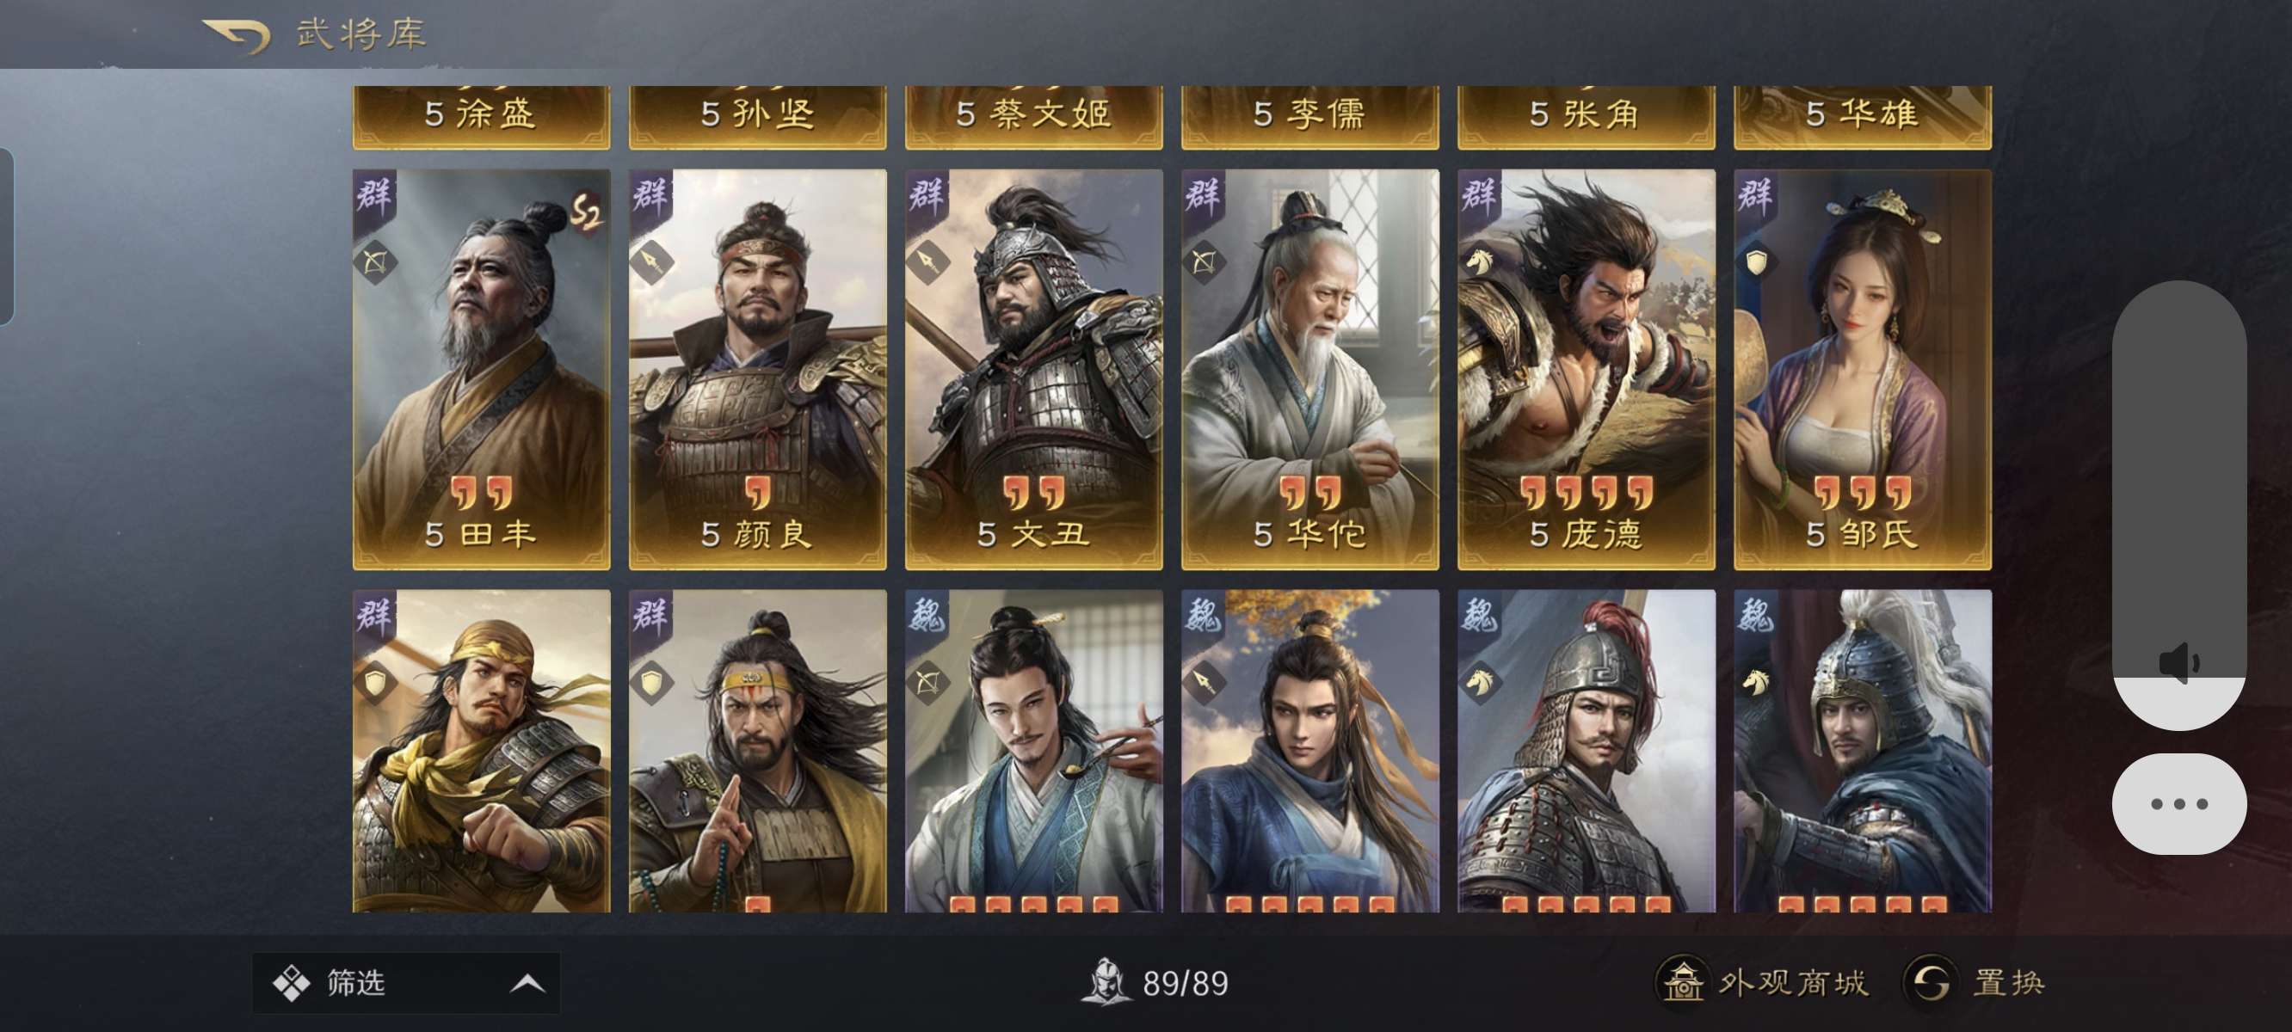Click the cavalry horse icon on 庞德 card
This screenshot has width=2292, height=1032.
point(1480,261)
